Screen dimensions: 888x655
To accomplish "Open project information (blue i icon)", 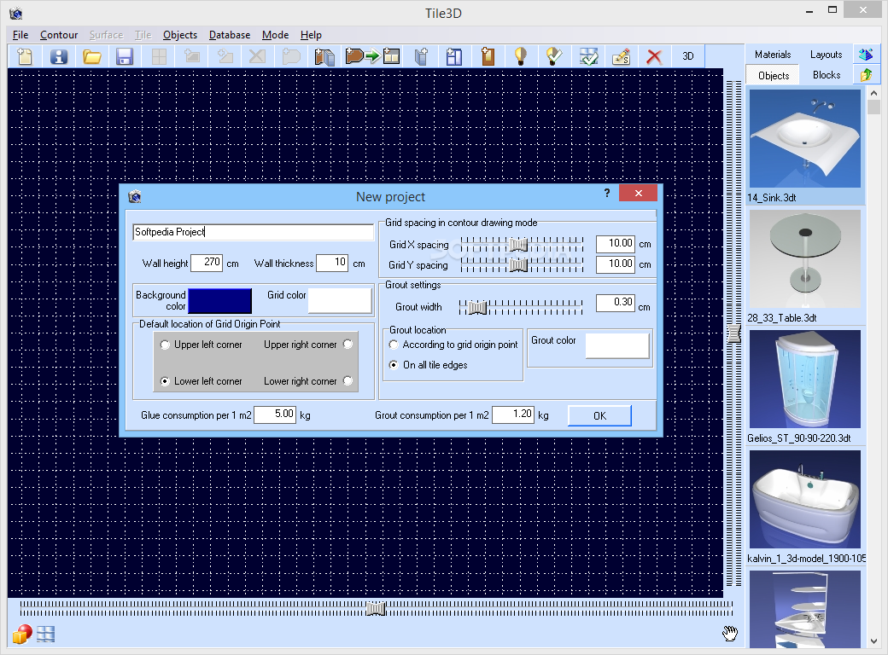I will point(58,56).
